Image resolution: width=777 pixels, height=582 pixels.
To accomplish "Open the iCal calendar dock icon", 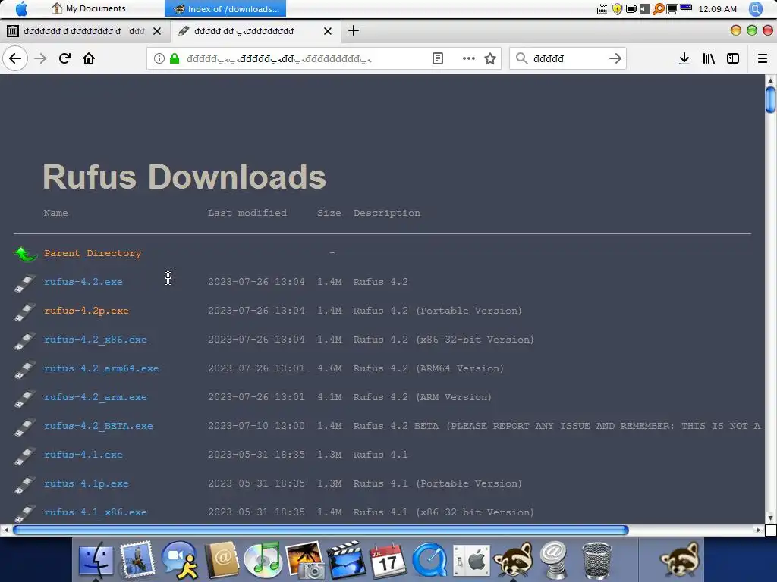I will coord(388,560).
